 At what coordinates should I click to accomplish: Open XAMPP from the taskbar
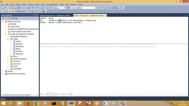click(x=97, y=103)
